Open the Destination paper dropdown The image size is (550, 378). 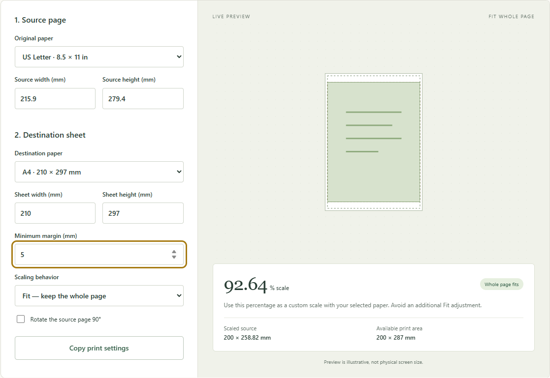pyautogui.click(x=99, y=172)
